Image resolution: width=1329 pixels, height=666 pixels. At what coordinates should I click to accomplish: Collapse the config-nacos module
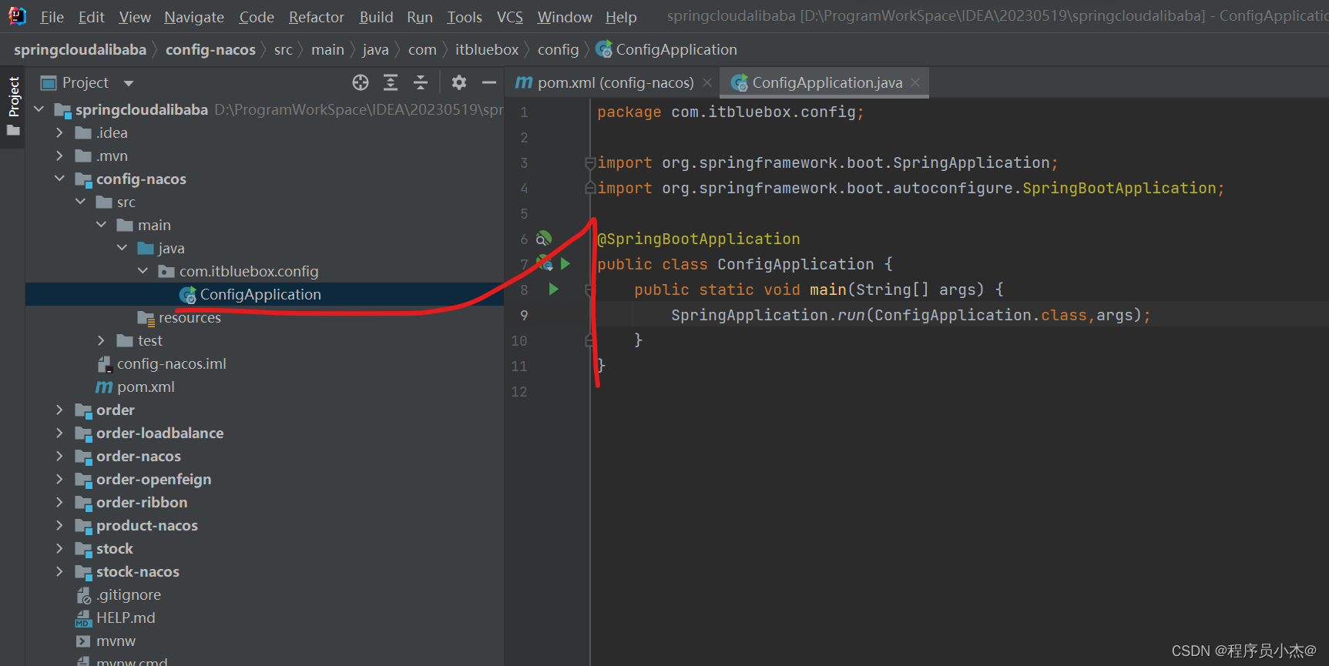coord(59,179)
